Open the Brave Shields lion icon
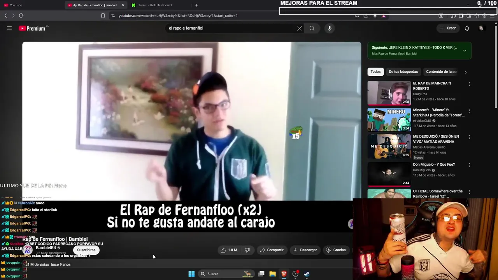Viewport: 498px width, 280px height. (375, 16)
